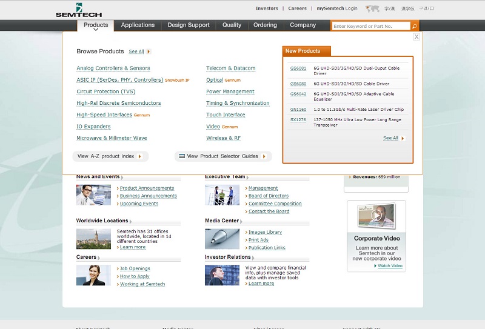Click the orange search magnifier button
The width and height of the screenshot is (485, 329).
click(415, 26)
